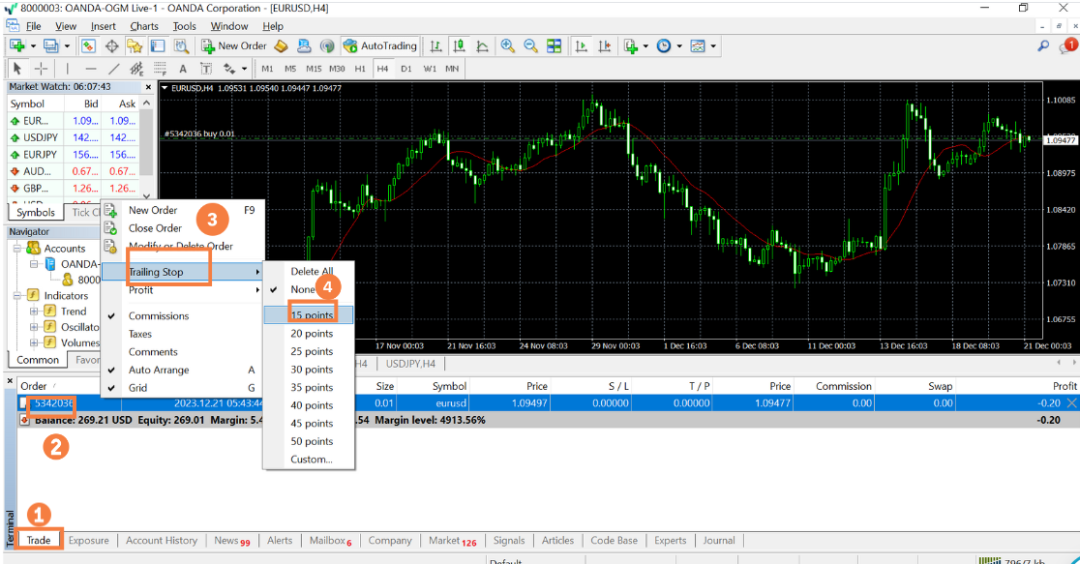The width and height of the screenshot is (1080, 564).
Task: Expand the Indicators list dropdown arrow
Action: click(645, 46)
